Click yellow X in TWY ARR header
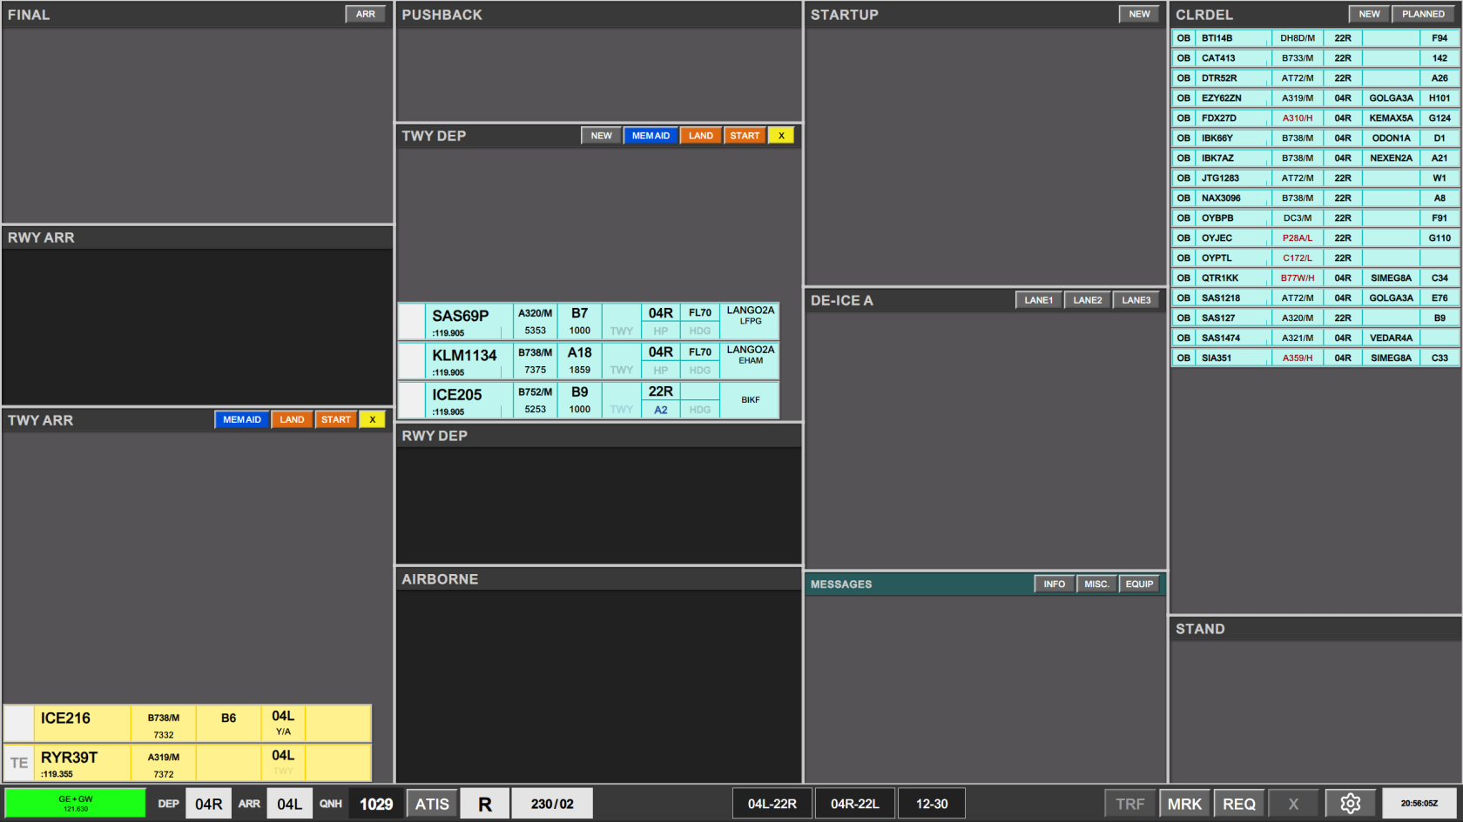The image size is (1463, 822). pyautogui.click(x=372, y=419)
